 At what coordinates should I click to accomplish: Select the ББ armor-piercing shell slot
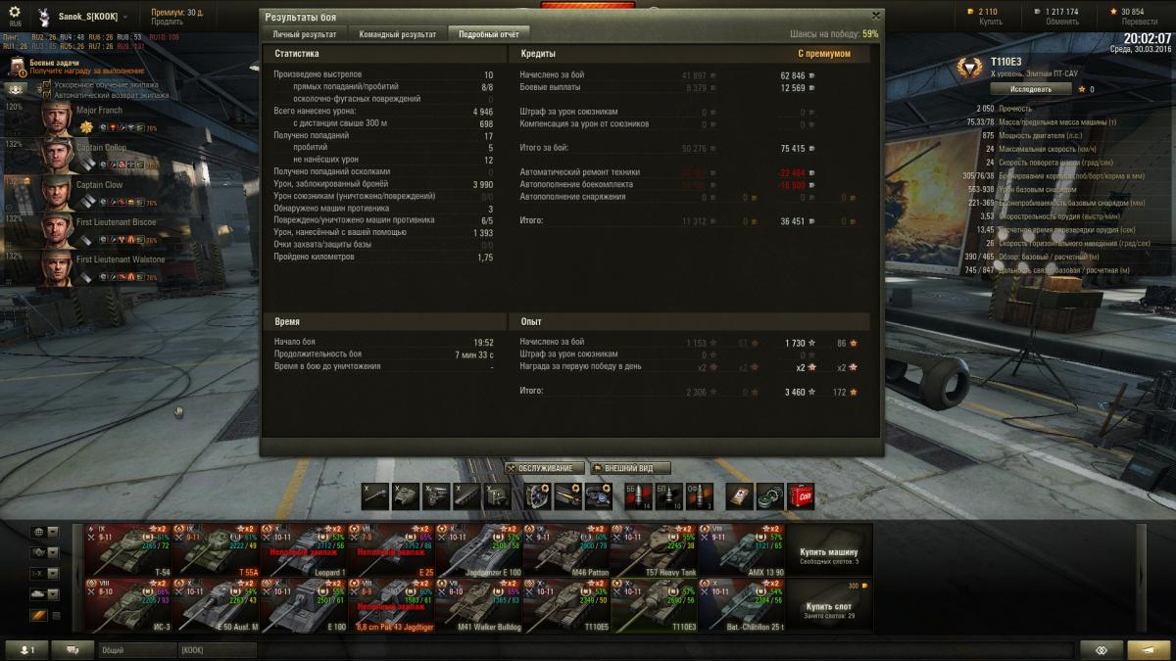pyautogui.click(x=638, y=496)
